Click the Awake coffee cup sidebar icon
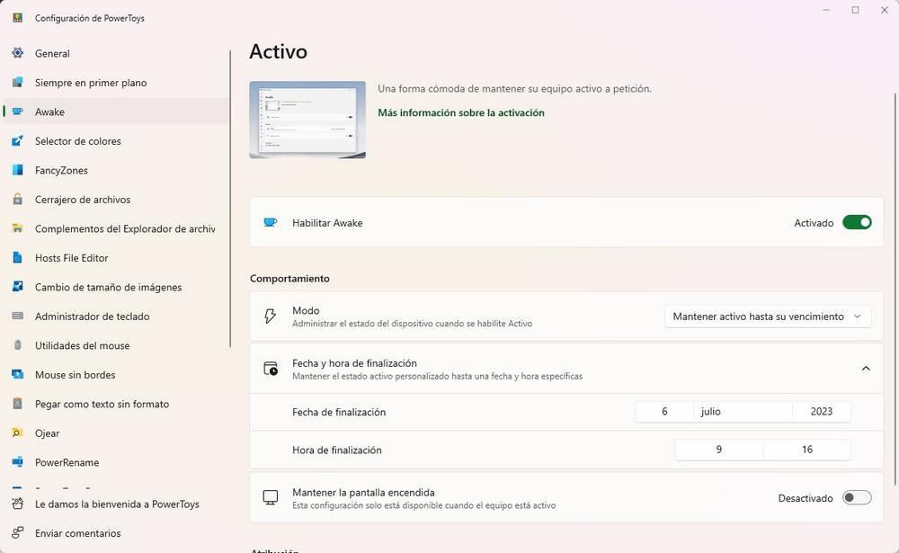Screen dimensions: 899x553 pos(18,111)
